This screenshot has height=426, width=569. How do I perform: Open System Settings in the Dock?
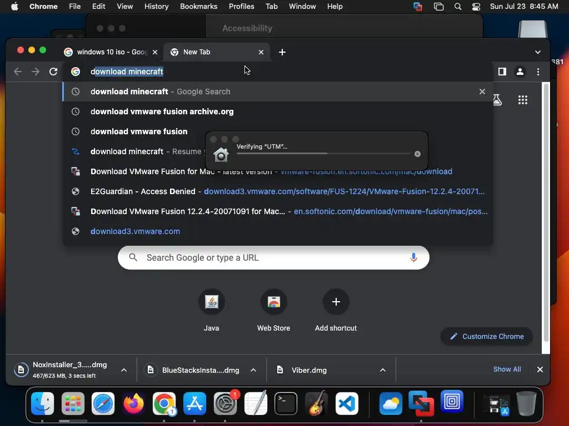click(226, 403)
